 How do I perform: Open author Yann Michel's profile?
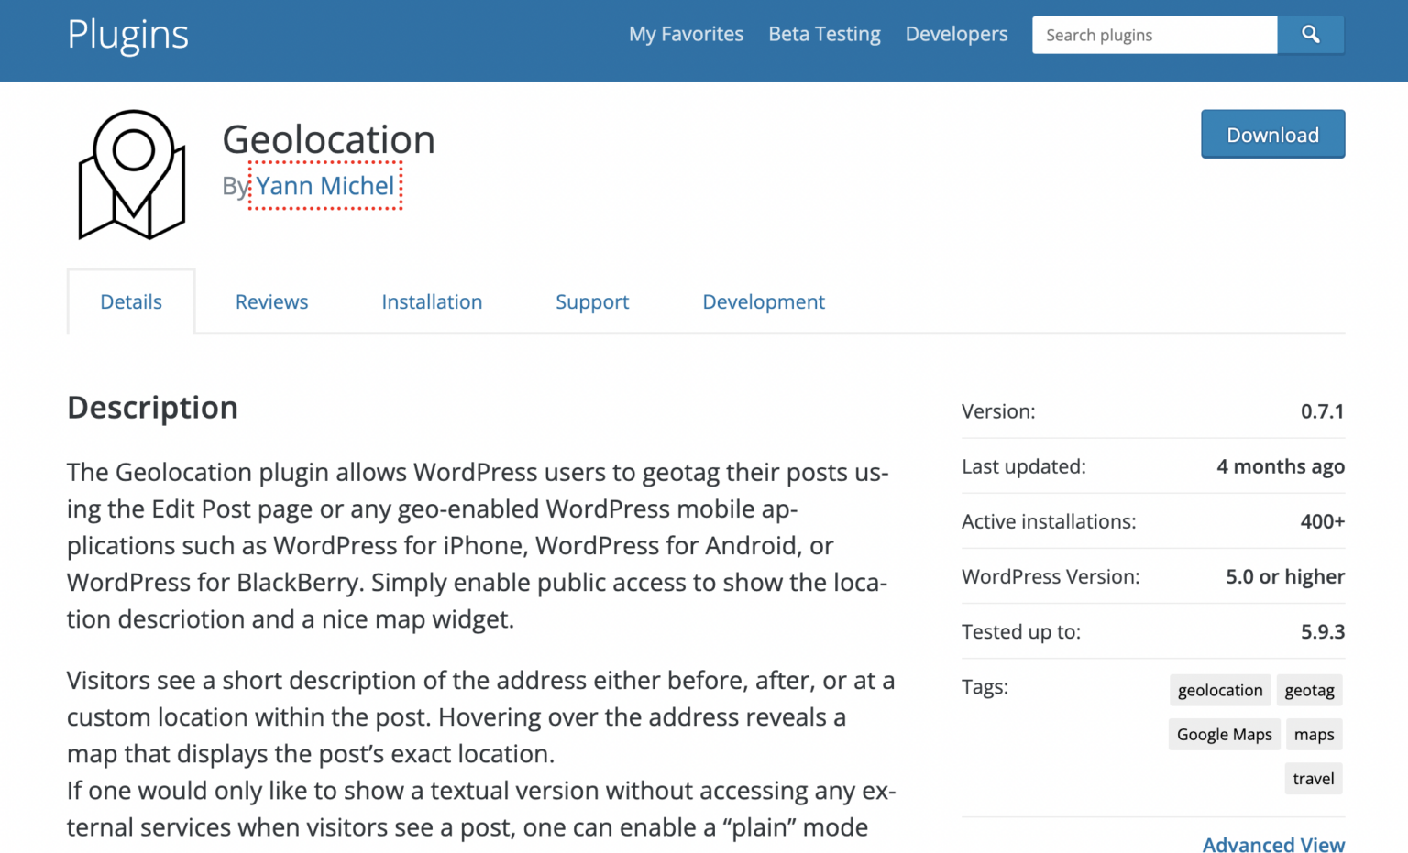point(324,186)
